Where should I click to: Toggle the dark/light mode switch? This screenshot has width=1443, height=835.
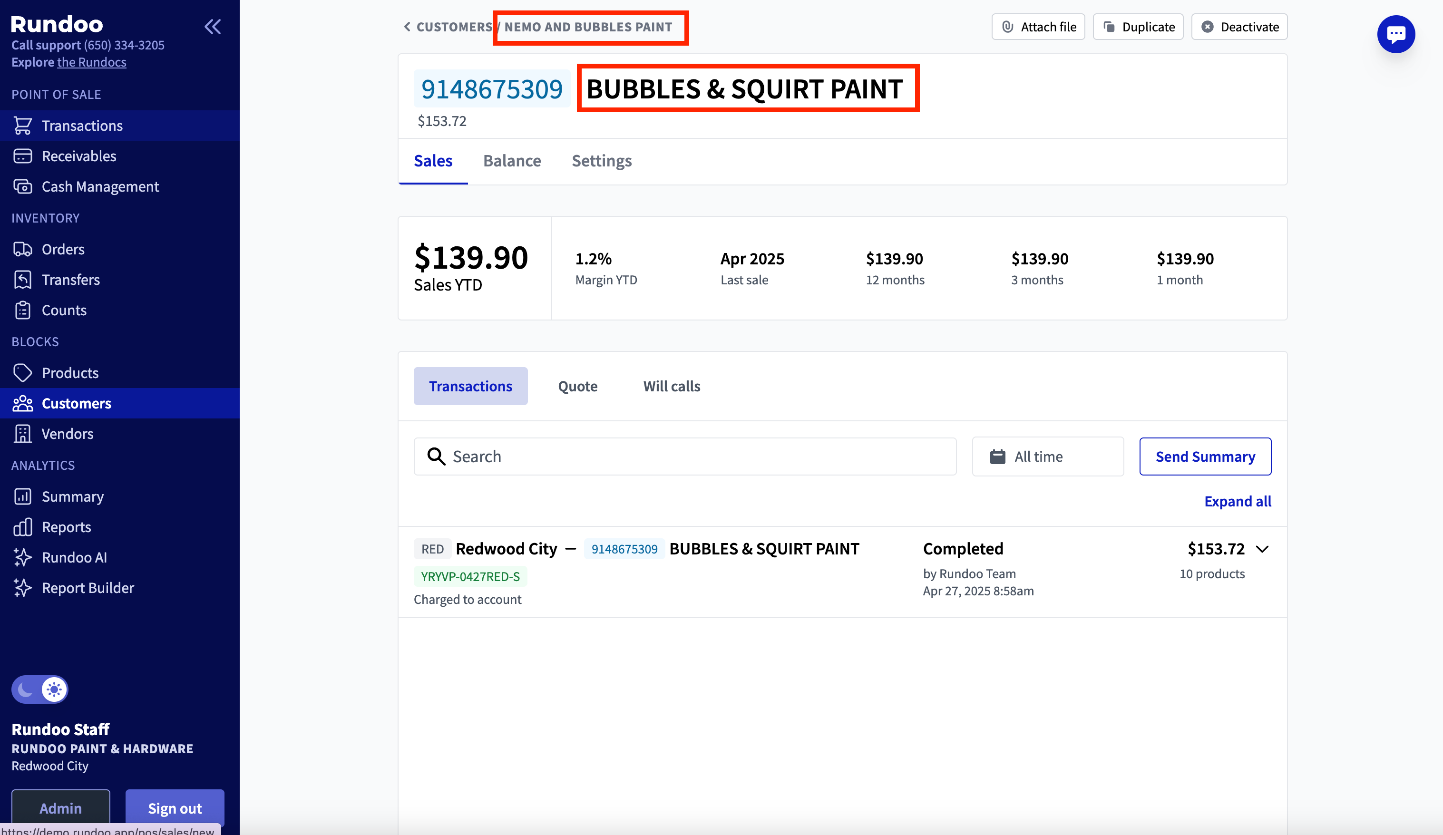(39, 689)
